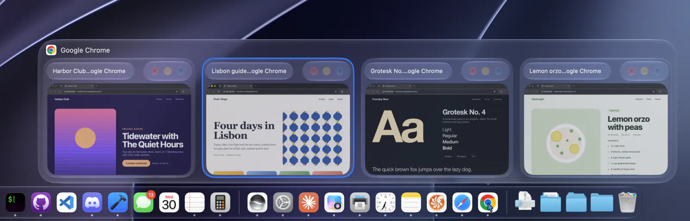Click the blue button on the Harbor Club preview

coord(181,71)
